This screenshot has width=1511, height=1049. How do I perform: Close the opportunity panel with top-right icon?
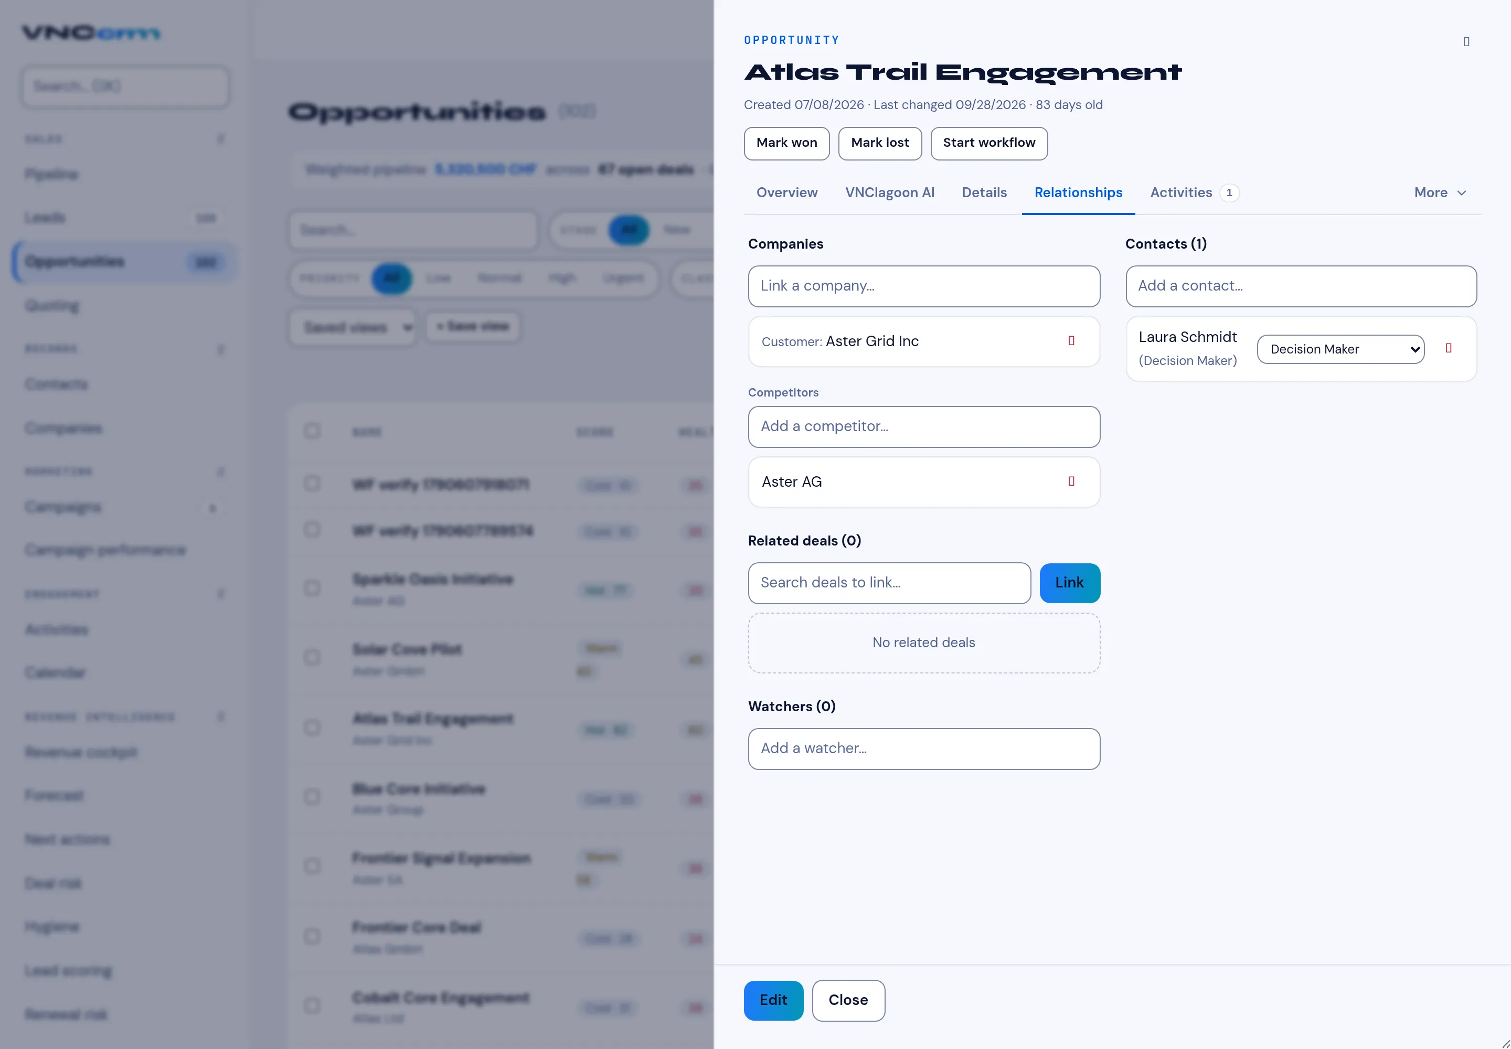[x=1466, y=41]
